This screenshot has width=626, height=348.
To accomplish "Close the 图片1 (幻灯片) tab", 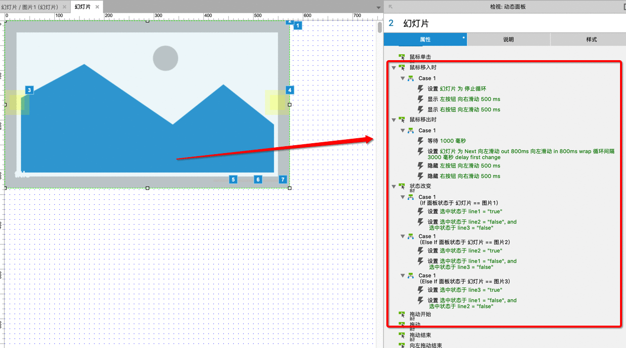I will (x=65, y=7).
